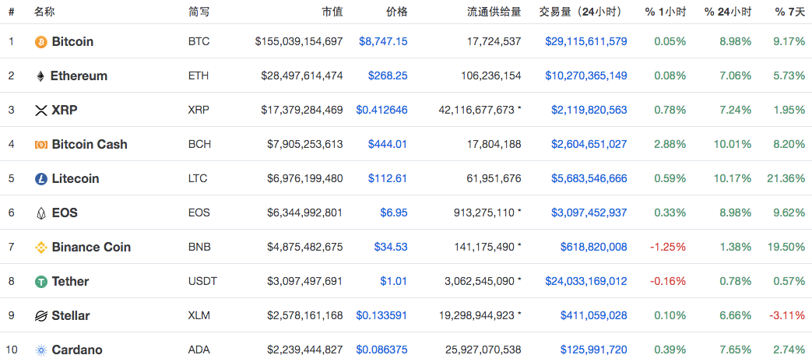Viewport: 812px width, 362px height.
Task: Sort by the 价格 column header
Action: pos(397,12)
